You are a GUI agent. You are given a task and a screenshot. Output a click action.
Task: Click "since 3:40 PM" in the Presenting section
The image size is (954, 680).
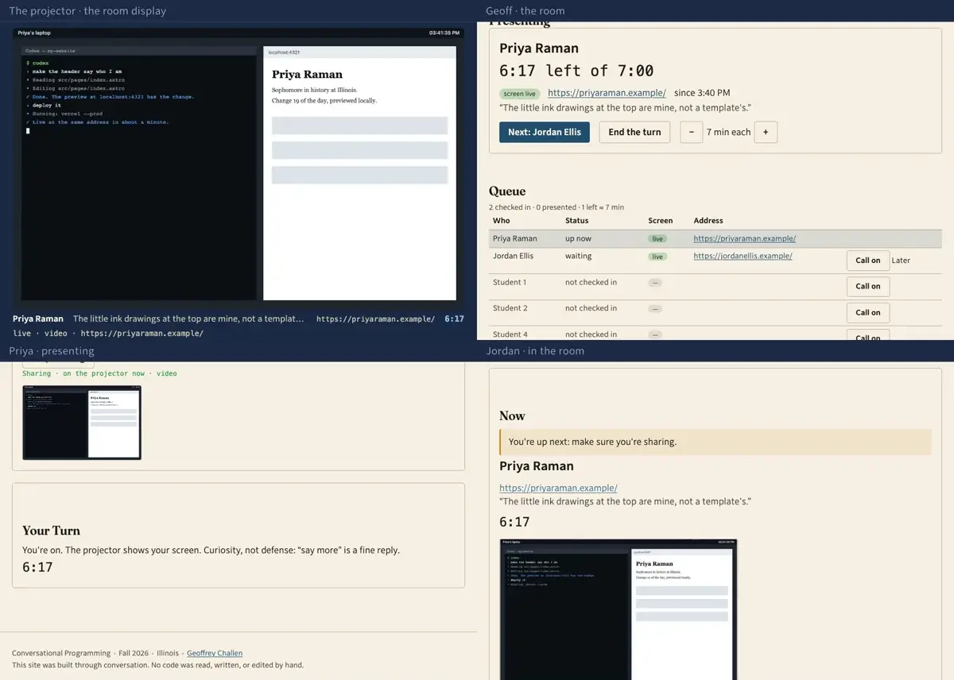click(702, 93)
